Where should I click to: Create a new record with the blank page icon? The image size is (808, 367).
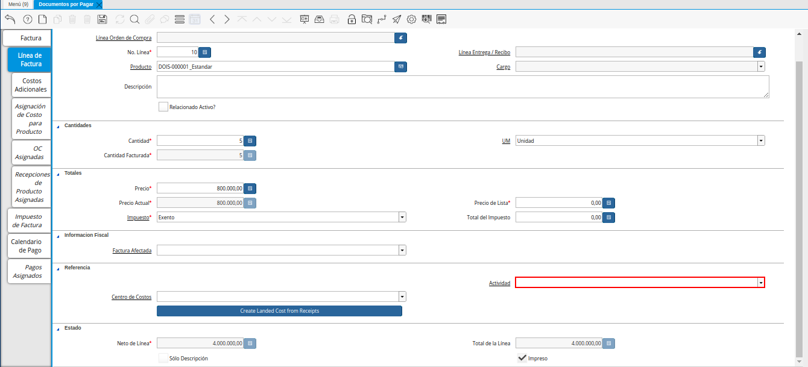point(42,19)
